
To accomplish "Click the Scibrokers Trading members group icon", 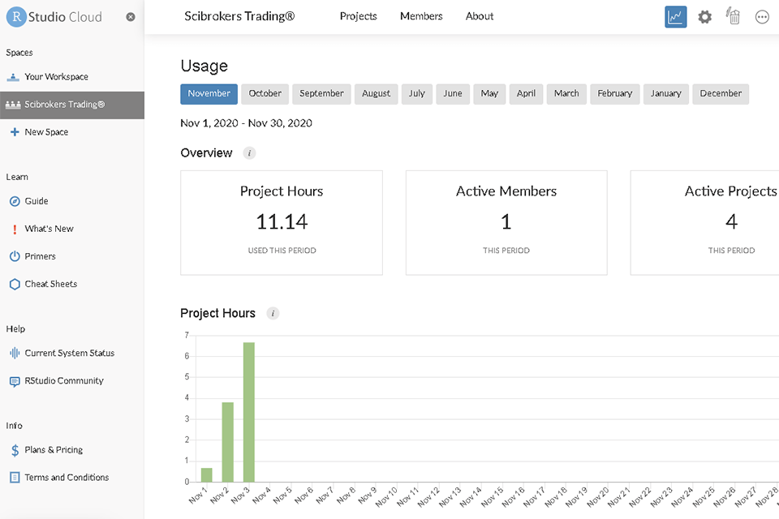I will pyautogui.click(x=13, y=105).
